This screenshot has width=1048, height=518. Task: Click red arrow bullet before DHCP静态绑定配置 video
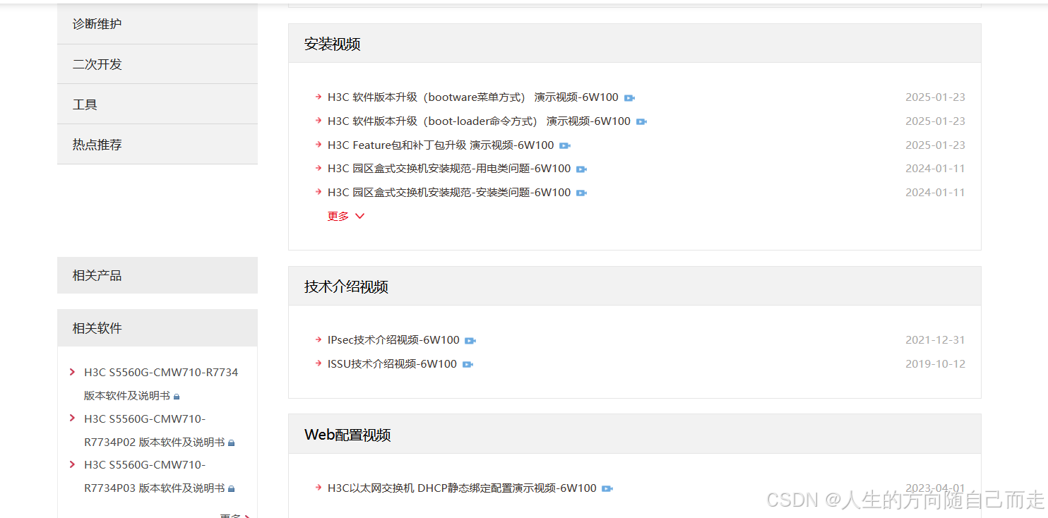(318, 488)
